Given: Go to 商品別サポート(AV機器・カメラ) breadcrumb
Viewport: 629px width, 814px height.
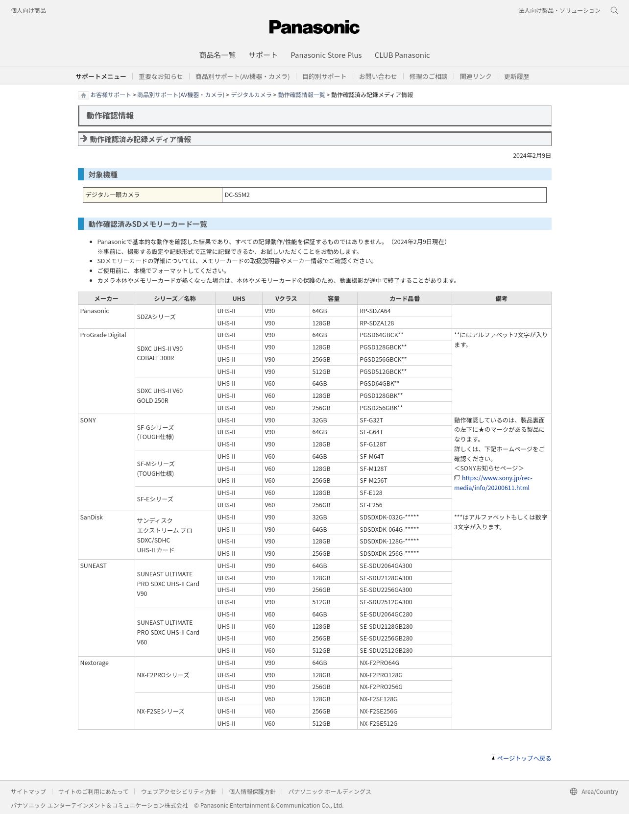Looking at the screenshot, I should click(181, 95).
